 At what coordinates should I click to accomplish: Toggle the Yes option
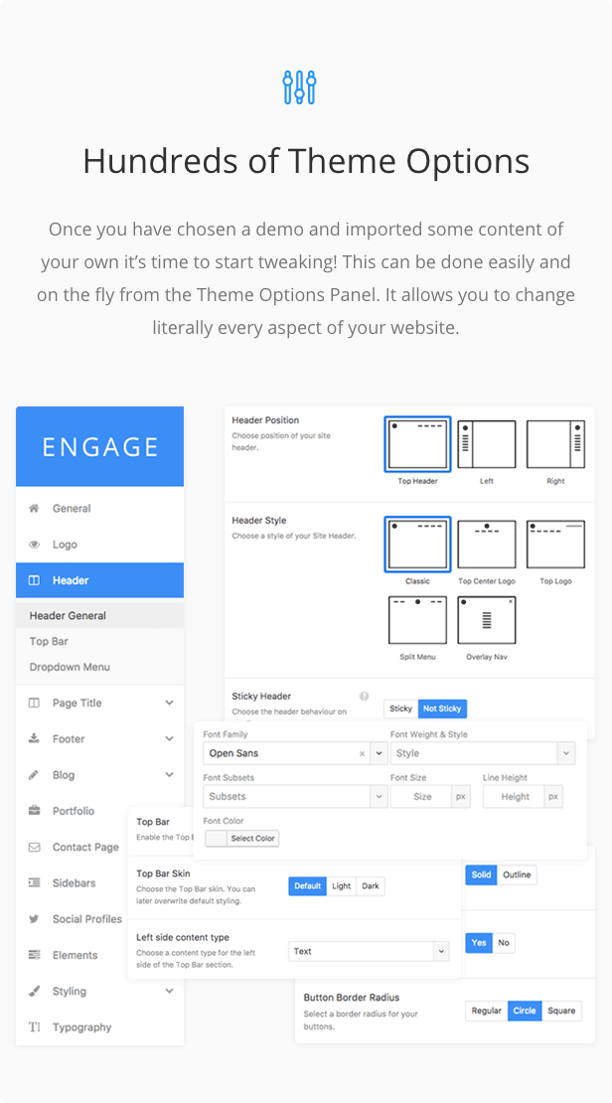479,943
